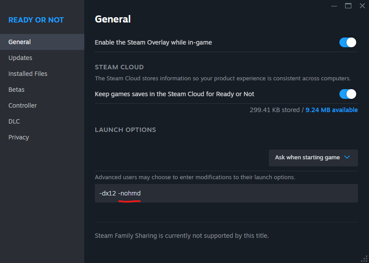
Task: Click the '9.24 MB available' link
Action: point(331,110)
